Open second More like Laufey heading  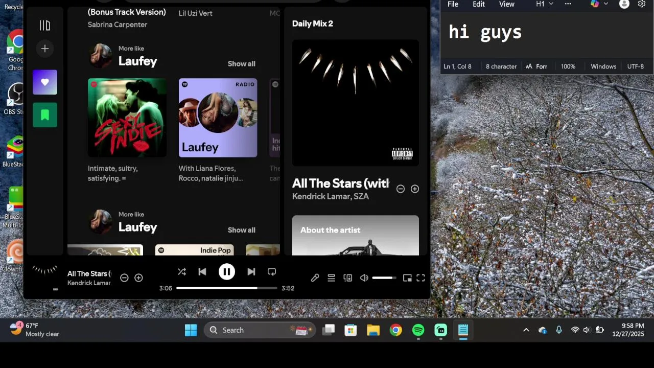pyautogui.click(x=138, y=227)
